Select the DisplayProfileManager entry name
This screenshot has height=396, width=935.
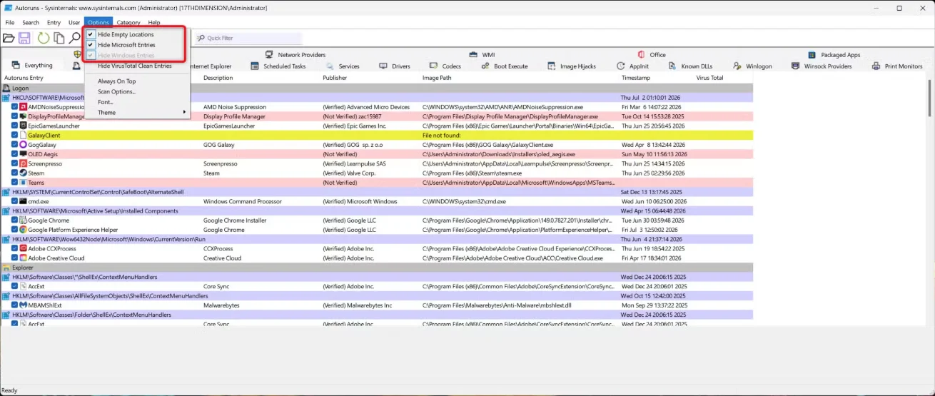coord(56,116)
